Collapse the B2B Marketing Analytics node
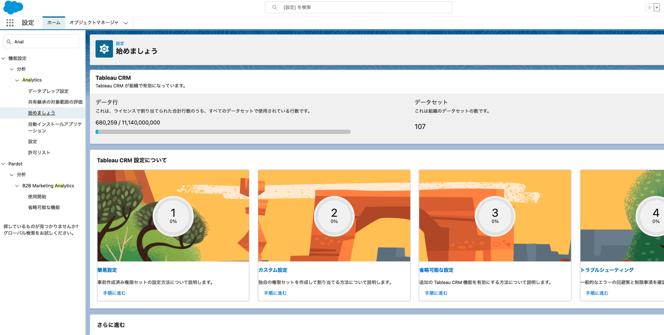This screenshot has width=664, height=335. coord(17,185)
